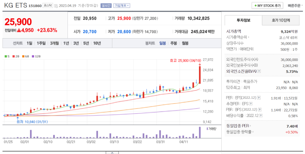305x154 pixels.
Task: Open 빠른주문 quick order menu
Action: 295,6
